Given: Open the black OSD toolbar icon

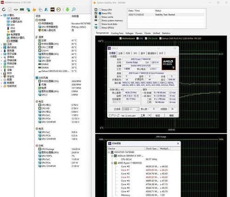Looking at the screenshot, I should click(52, 10).
